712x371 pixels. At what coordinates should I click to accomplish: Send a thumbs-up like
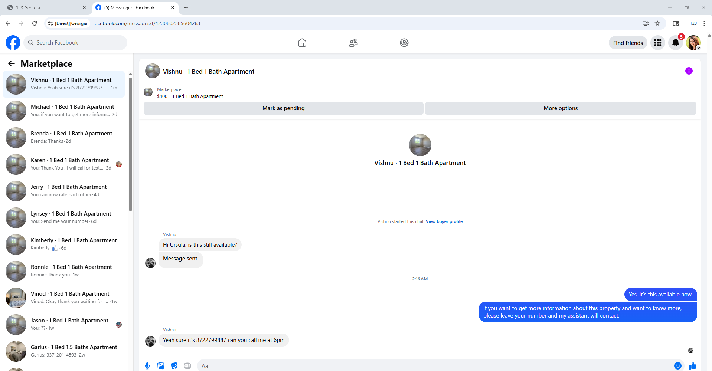(x=693, y=366)
